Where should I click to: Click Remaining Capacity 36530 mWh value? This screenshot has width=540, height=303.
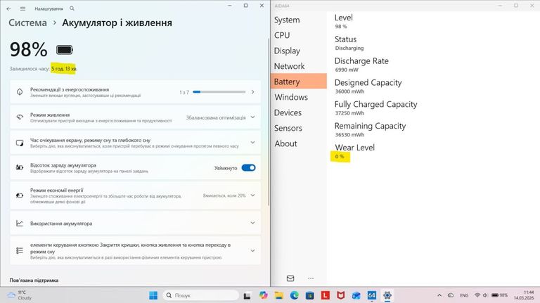[x=349, y=135]
